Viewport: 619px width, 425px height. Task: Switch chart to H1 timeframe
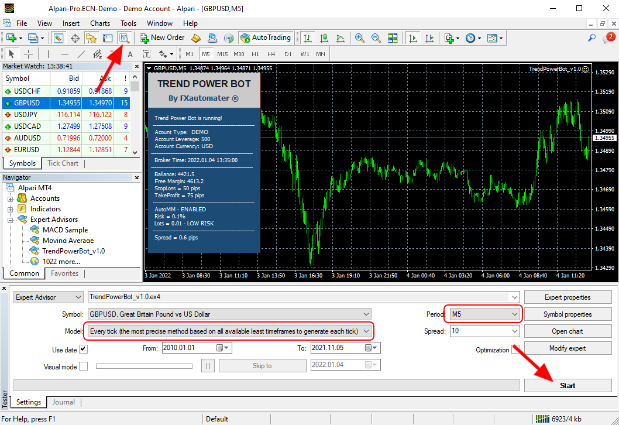point(256,54)
